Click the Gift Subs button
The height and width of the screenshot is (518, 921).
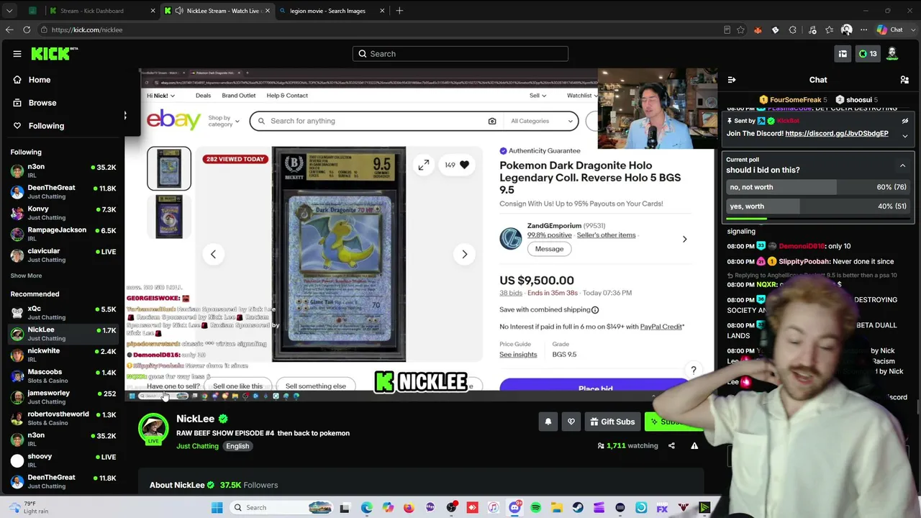[612, 422]
